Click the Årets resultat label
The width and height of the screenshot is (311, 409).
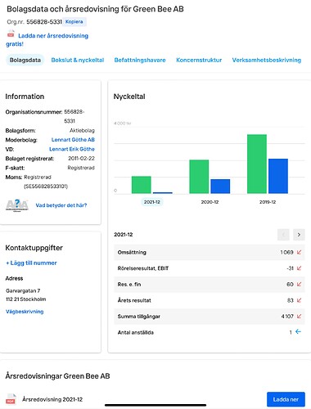tap(134, 300)
